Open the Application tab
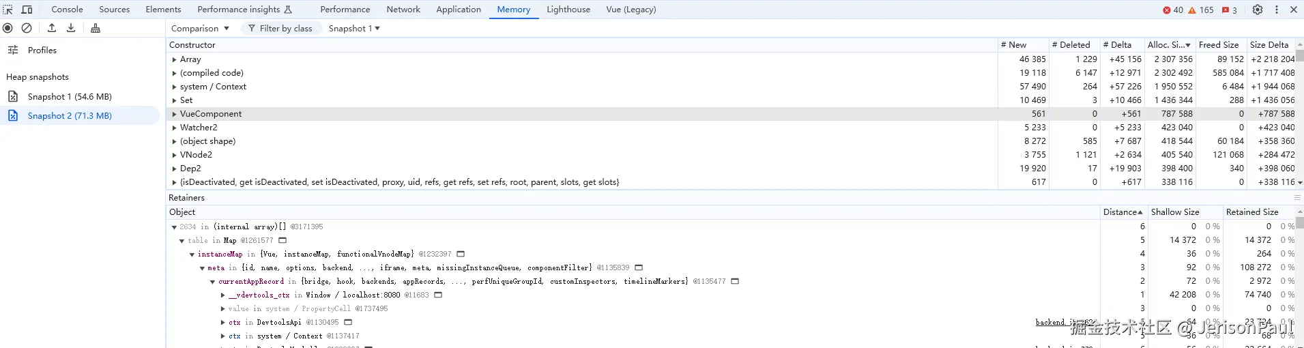The image size is (1304, 348). tap(459, 10)
